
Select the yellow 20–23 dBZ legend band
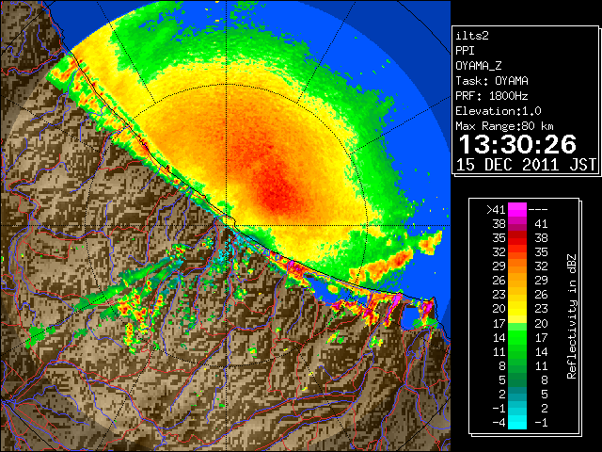[517, 309]
